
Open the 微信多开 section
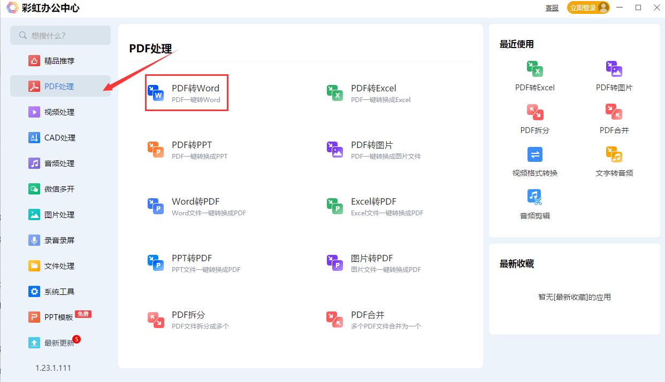pos(60,189)
